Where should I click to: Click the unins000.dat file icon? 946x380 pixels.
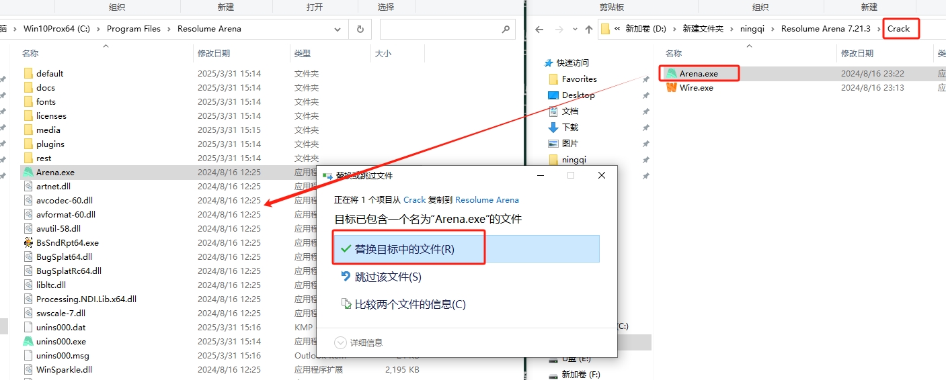pyautogui.click(x=28, y=327)
